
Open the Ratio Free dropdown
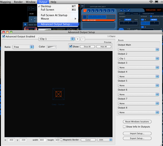pos(23,47)
